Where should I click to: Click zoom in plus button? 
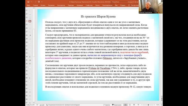[x=154, y=105]
